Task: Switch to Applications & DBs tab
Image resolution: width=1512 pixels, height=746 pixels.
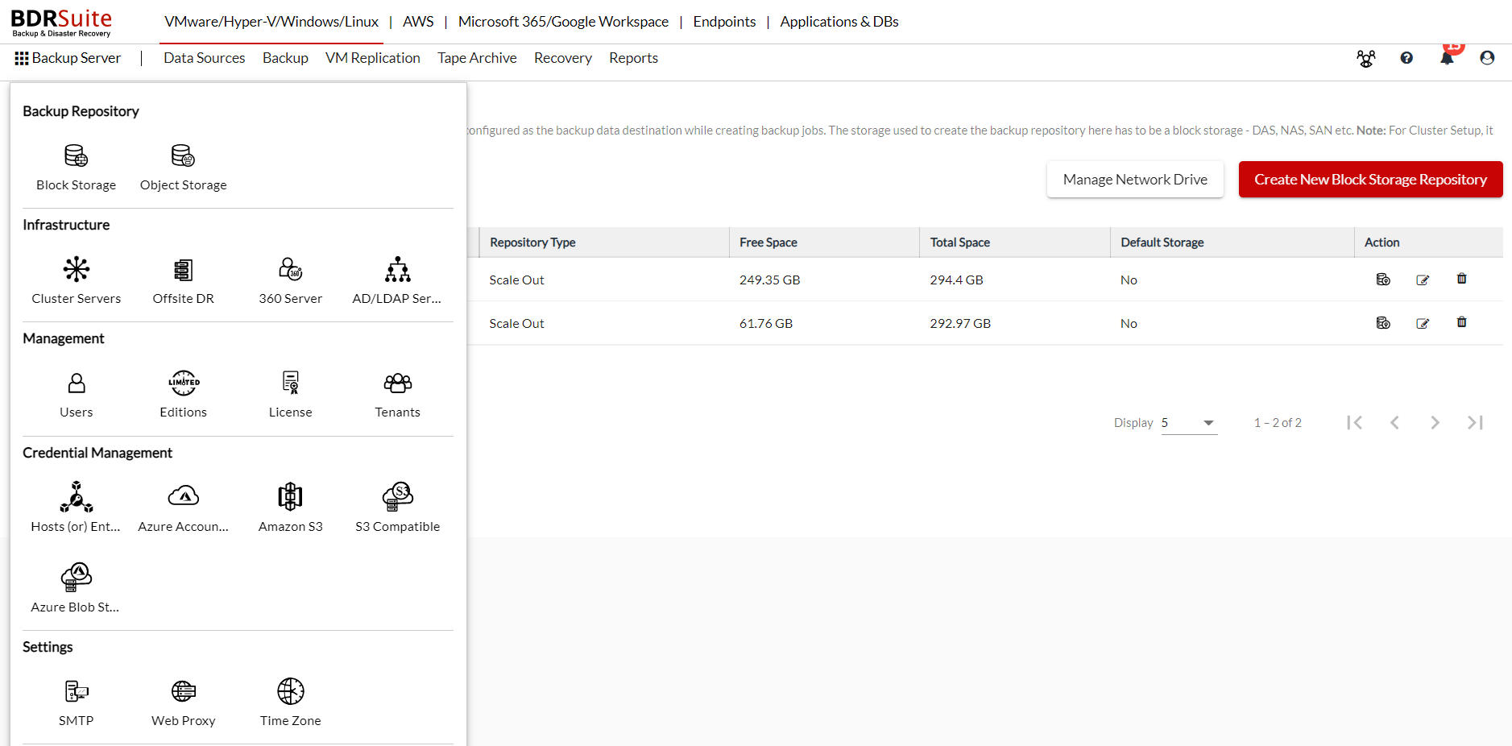Action: 839,22
